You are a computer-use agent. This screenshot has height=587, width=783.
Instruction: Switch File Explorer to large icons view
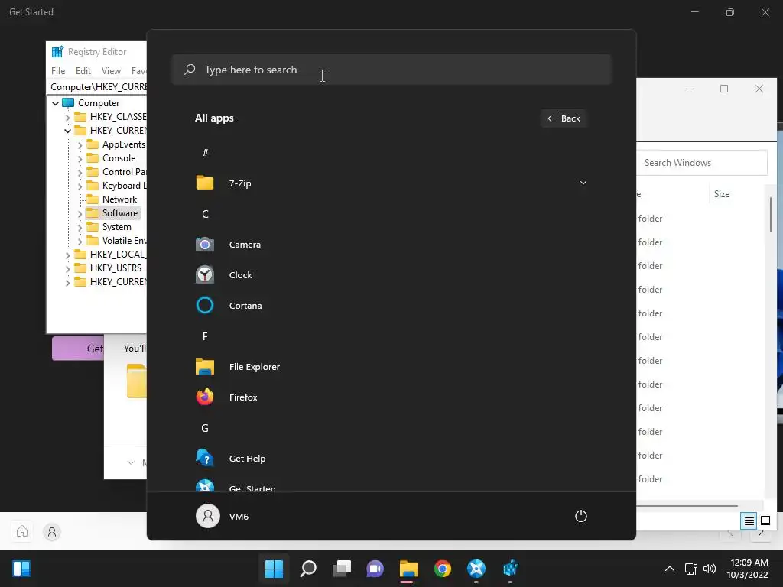(765, 521)
